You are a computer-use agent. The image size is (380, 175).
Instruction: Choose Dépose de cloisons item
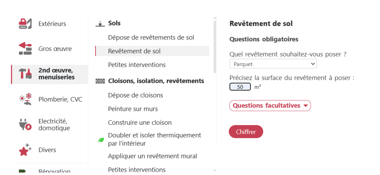[x=135, y=95]
